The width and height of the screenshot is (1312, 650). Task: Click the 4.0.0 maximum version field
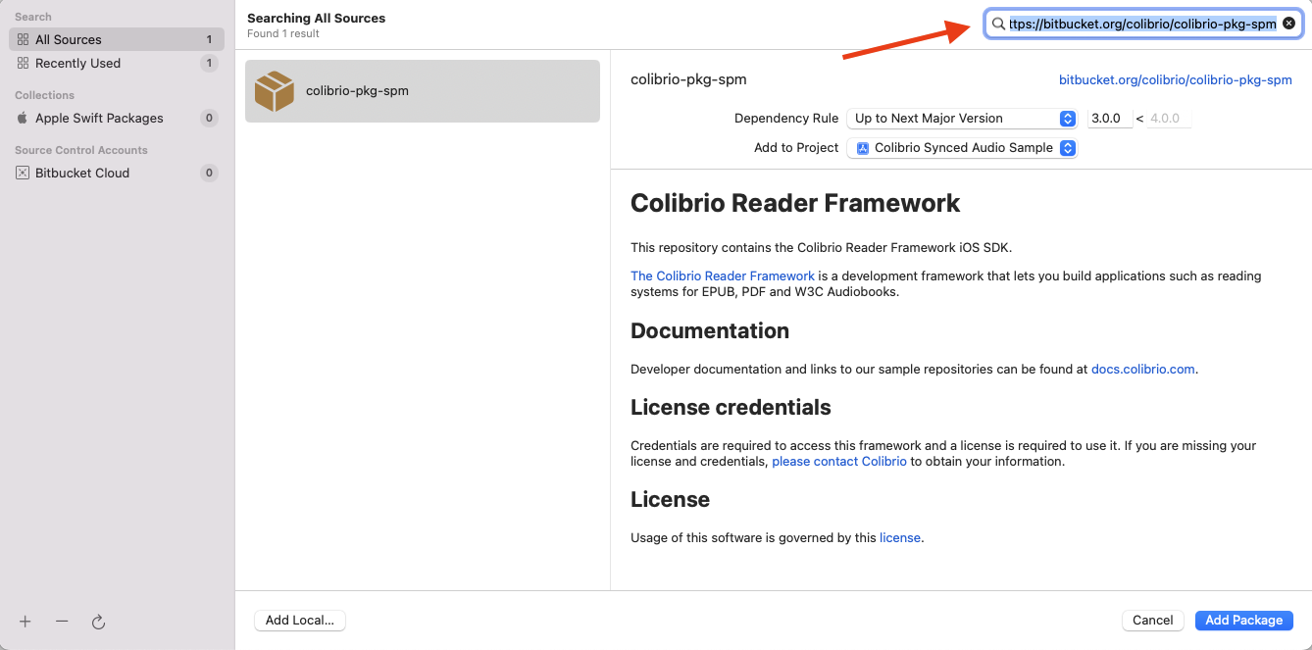click(x=1168, y=119)
